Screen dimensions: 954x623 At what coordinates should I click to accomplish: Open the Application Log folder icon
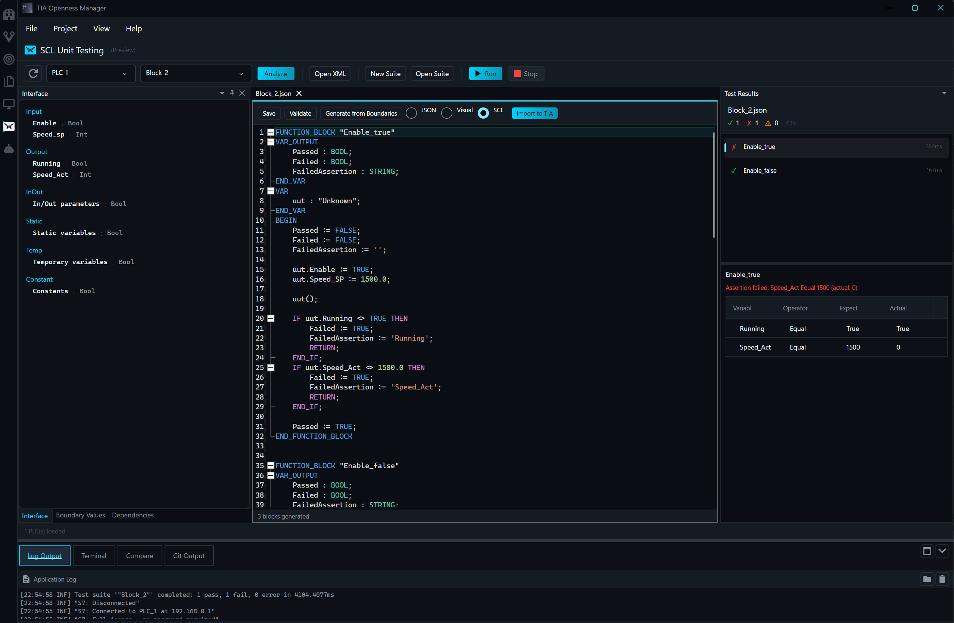(x=927, y=579)
